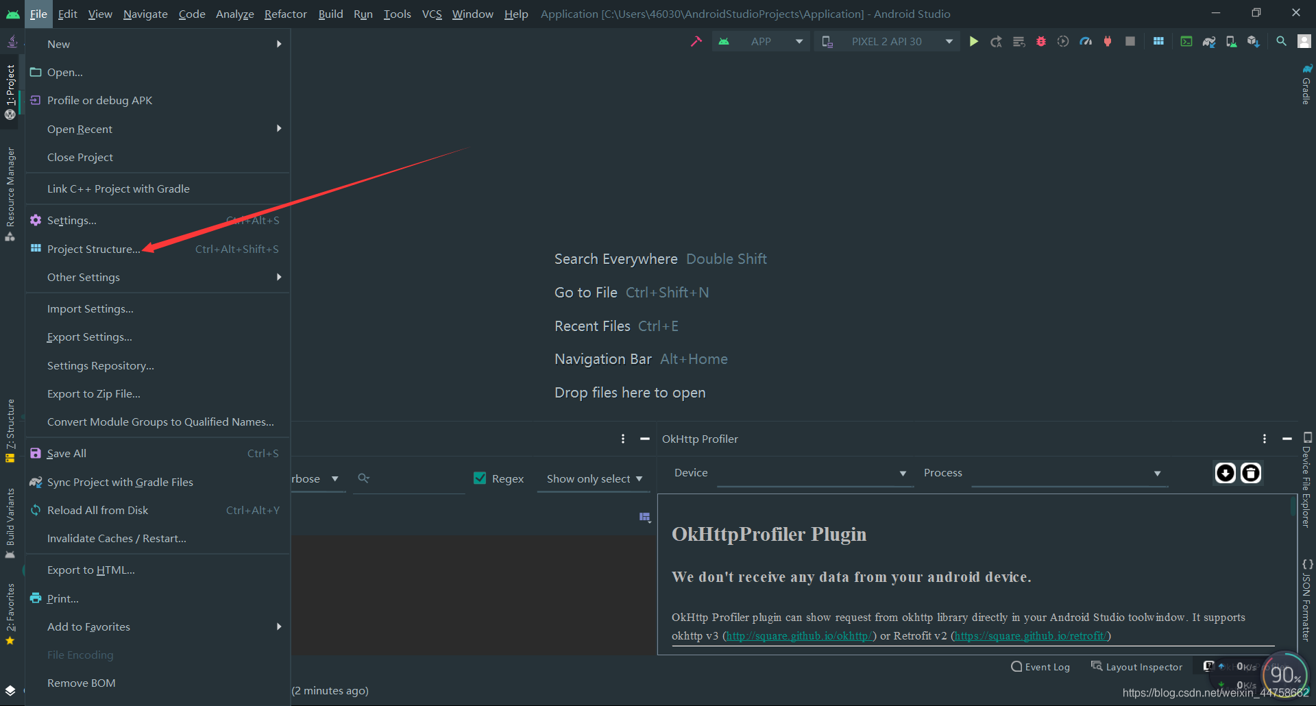Viewport: 1316px width, 706px height.
Task: Open the Resource Manager side tab
Action: coord(10,194)
